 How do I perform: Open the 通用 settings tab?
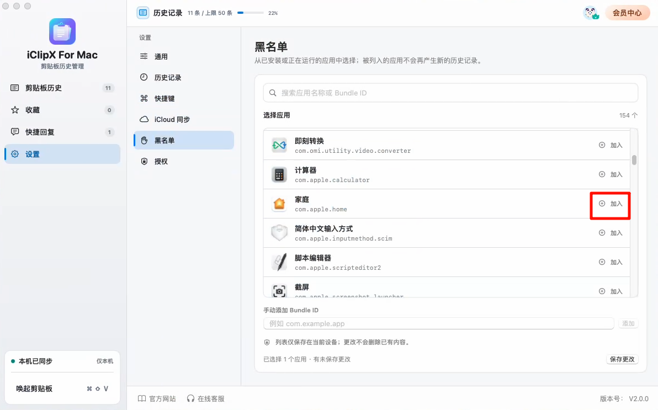click(x=184, y=57)
